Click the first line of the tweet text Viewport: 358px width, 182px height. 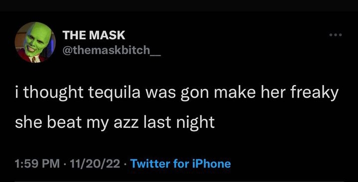point(177,93)
